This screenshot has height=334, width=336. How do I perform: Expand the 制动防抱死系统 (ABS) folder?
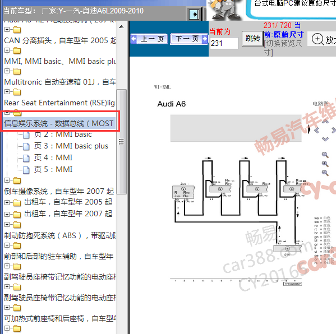coord(7,224)
